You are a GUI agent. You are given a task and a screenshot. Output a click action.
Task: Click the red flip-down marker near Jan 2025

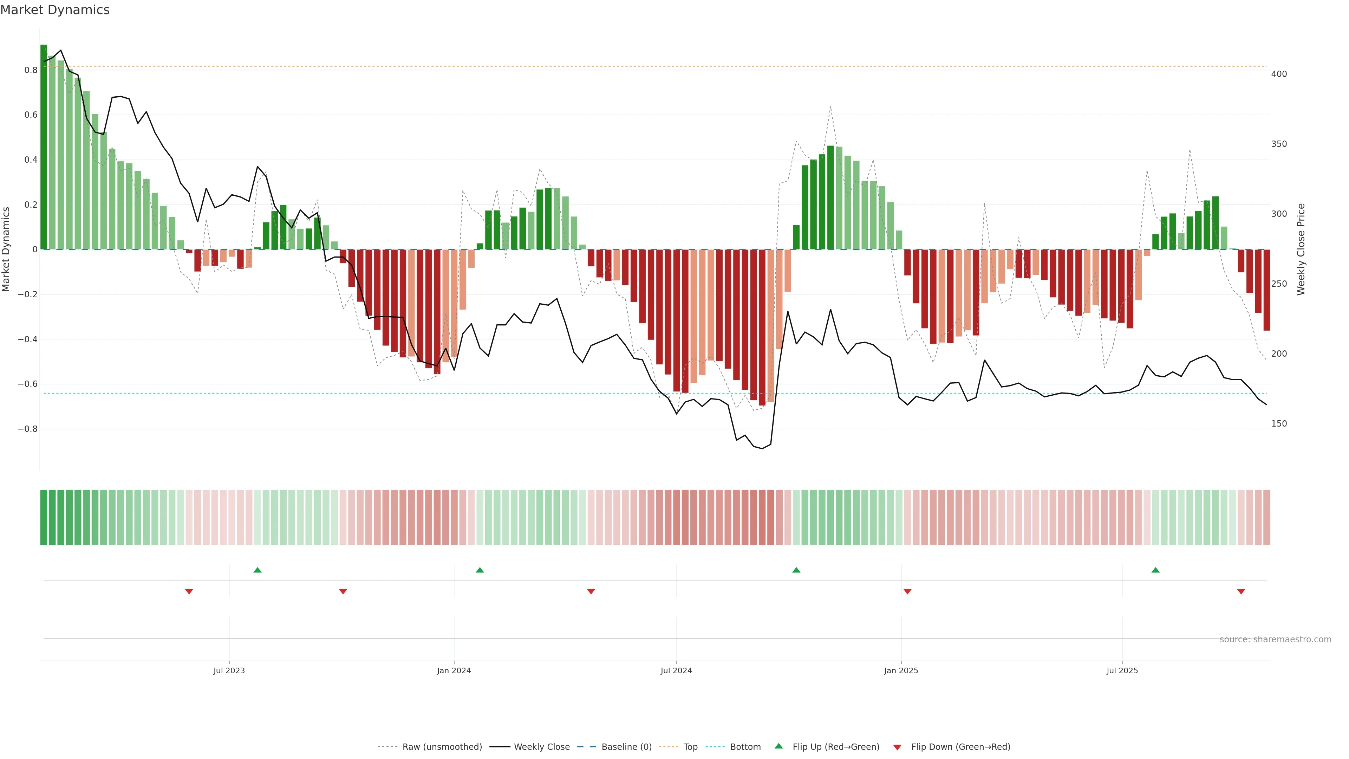point(907,591)
